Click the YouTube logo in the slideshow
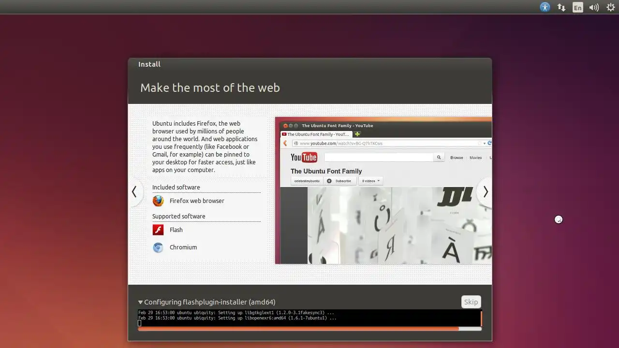The height and width of the screenshot is (348, 619). [x=304, y=157]
